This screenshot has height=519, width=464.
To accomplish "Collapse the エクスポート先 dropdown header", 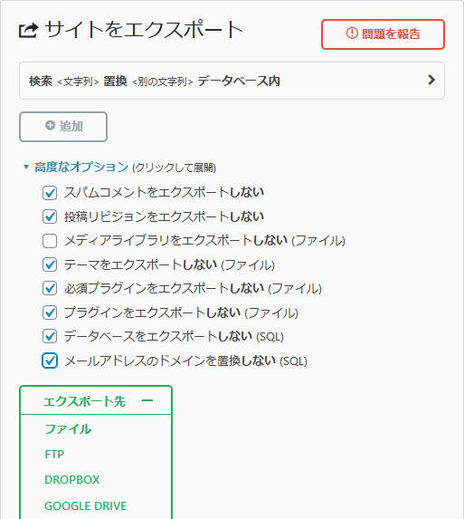I will point(96,400).
